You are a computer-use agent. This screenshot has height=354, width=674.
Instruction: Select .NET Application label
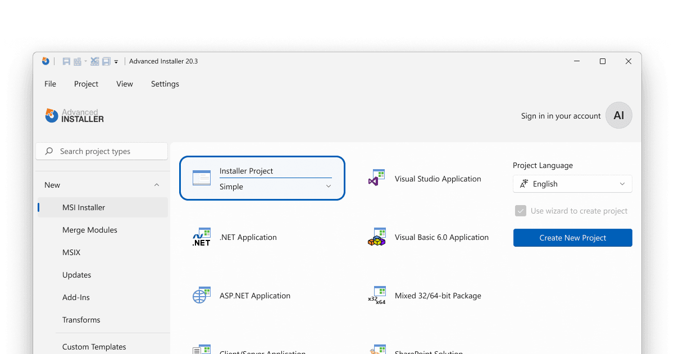[248, 237]
